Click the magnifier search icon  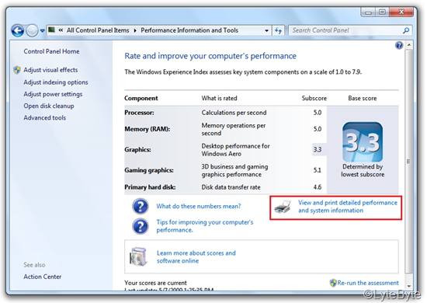tap(406, 30)
